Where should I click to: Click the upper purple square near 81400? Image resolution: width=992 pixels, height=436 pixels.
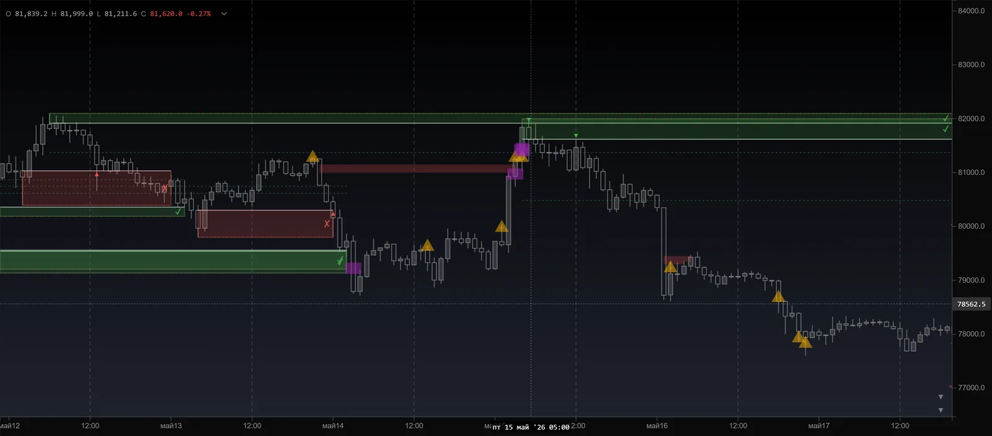coord(522,149)
